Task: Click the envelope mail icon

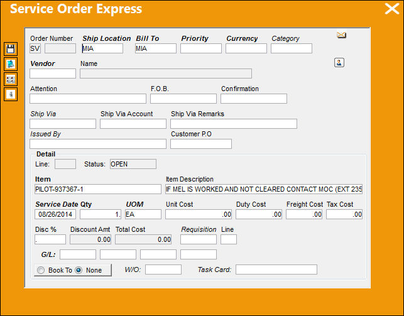Action: [341, 35]
